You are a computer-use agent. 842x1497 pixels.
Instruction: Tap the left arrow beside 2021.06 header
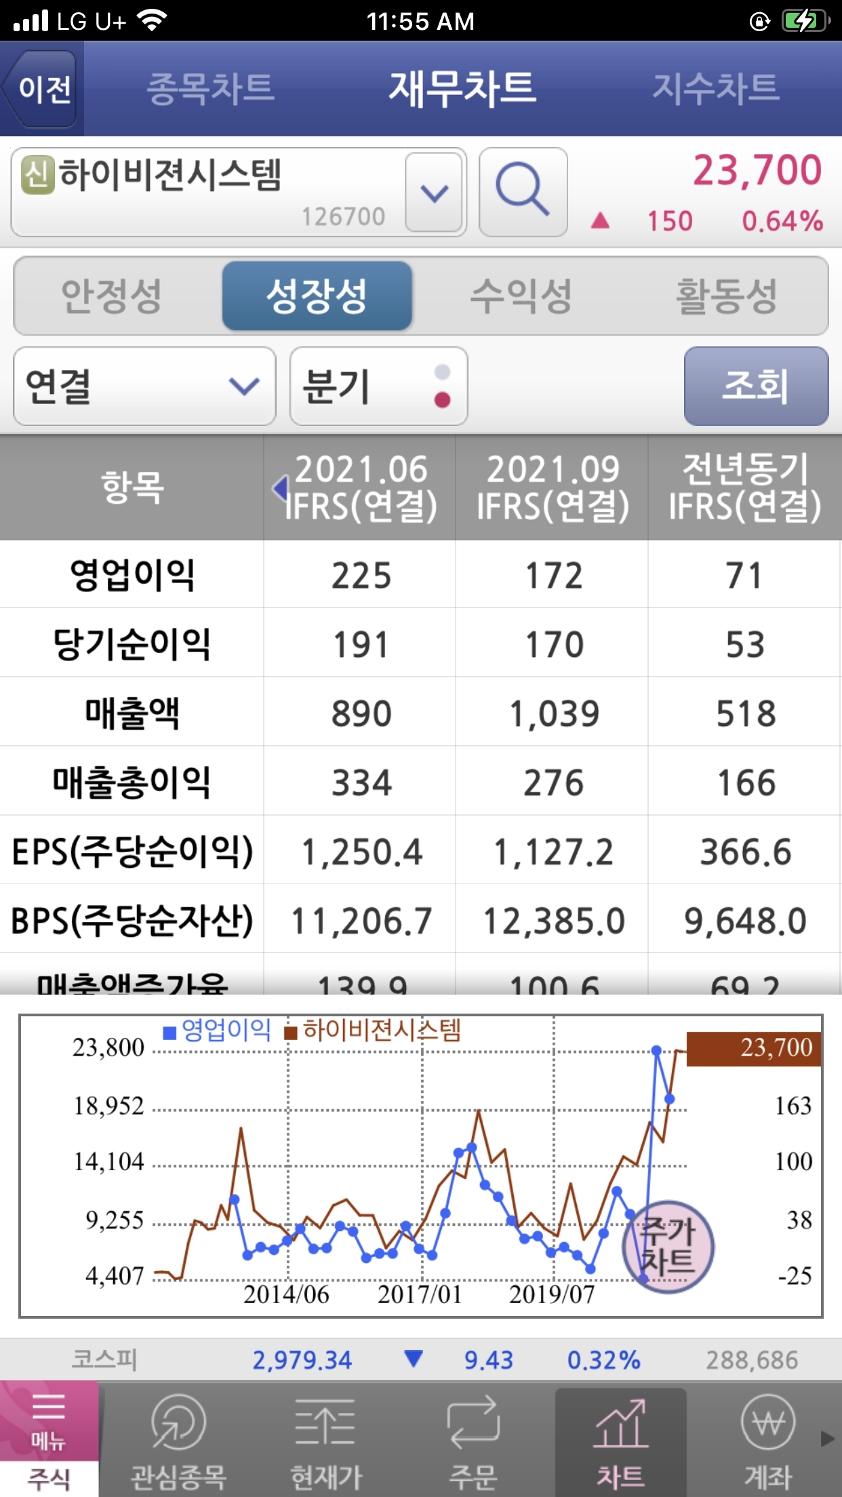click(x=280, y=487)
